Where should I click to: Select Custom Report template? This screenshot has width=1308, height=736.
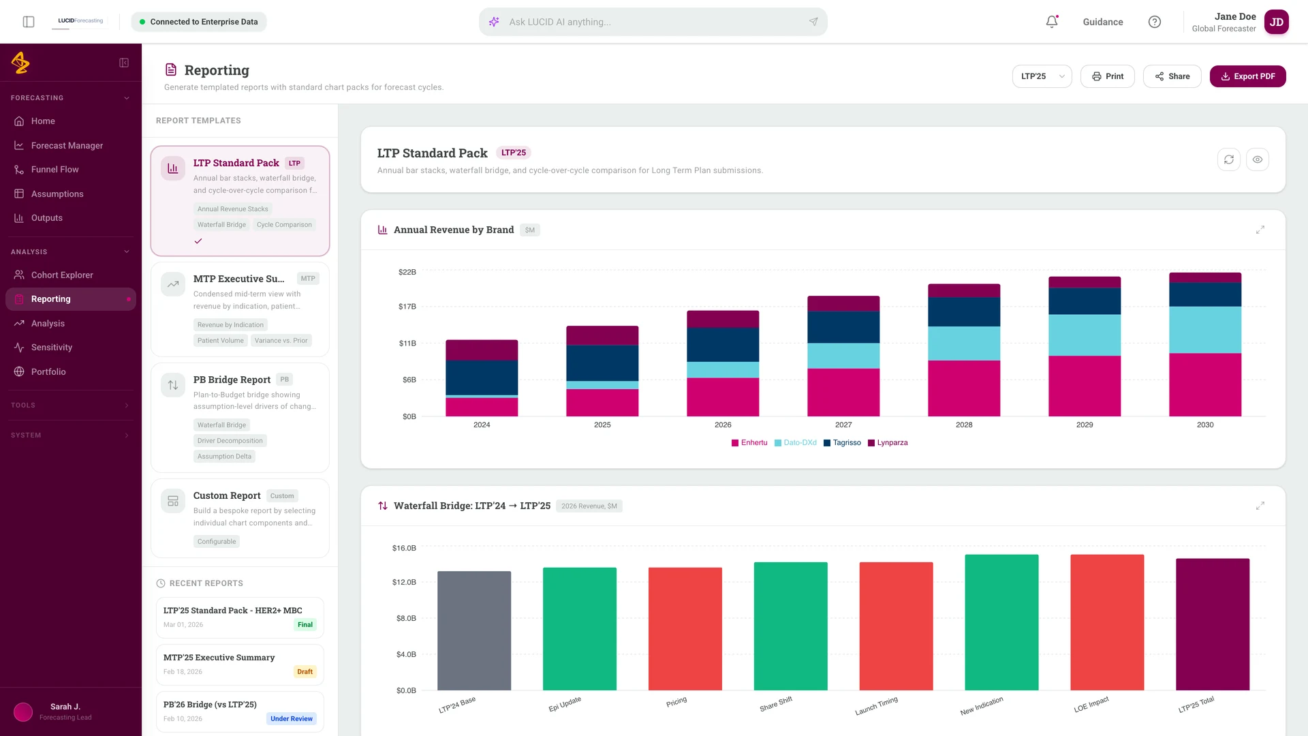pos(240,518)
